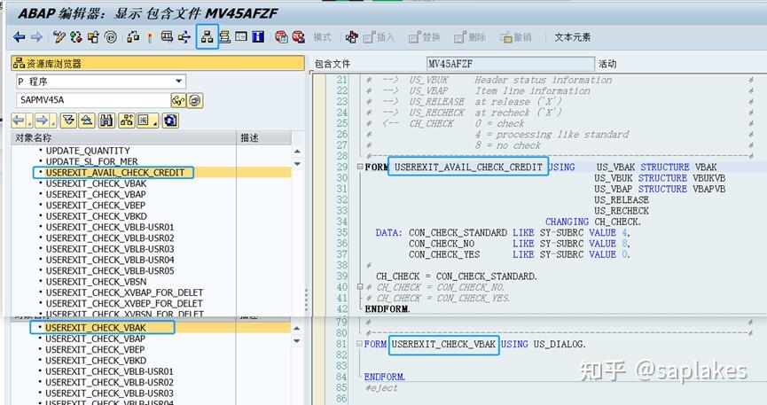
Task: Click the syntax Check icon
Action: tap(133, 37)
